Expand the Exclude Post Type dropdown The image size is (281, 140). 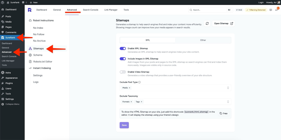tap(228, 88)
